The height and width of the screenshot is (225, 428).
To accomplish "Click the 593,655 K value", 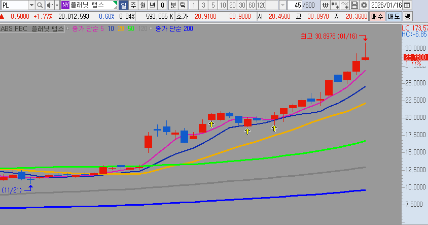I will pos(159,16).
